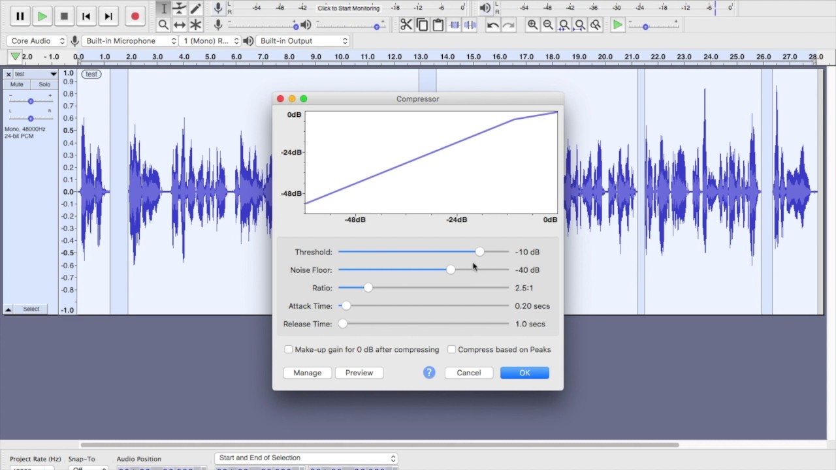The width and height of the screenshot is (836, 470).
Task: Click the Ratio slider handle
Action: (x=368, y=288)
